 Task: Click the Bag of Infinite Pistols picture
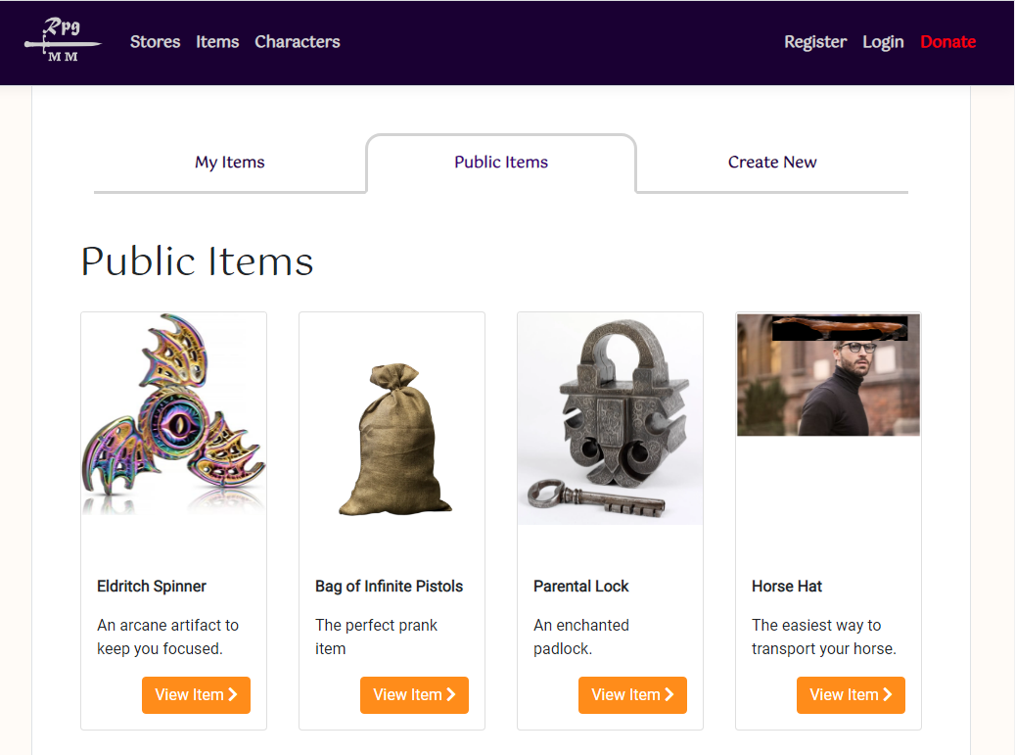click(x=392, y=439)
